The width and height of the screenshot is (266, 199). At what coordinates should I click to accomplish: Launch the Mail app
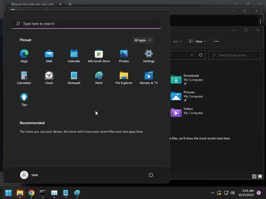(49, 56)
